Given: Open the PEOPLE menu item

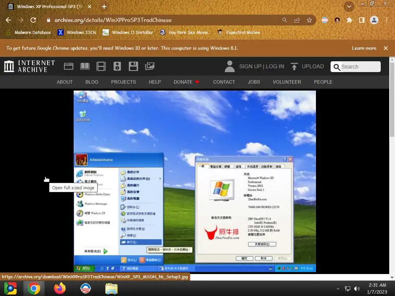Looking at the screenshot, I should (x=323, y=82).
